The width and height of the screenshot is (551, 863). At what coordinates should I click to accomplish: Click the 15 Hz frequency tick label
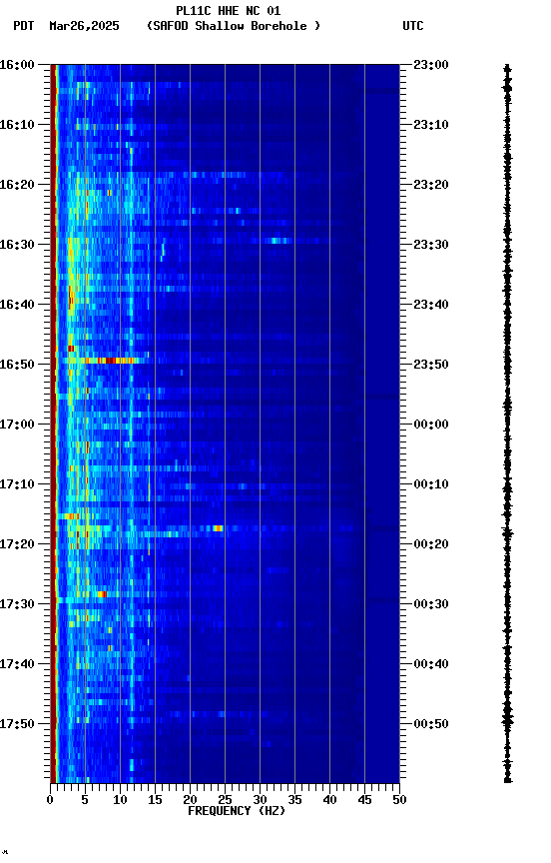(x=155, y=800)
